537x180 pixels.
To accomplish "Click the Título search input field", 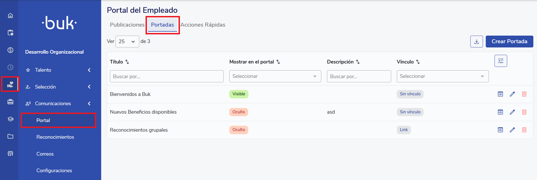I will pos(167,76).
